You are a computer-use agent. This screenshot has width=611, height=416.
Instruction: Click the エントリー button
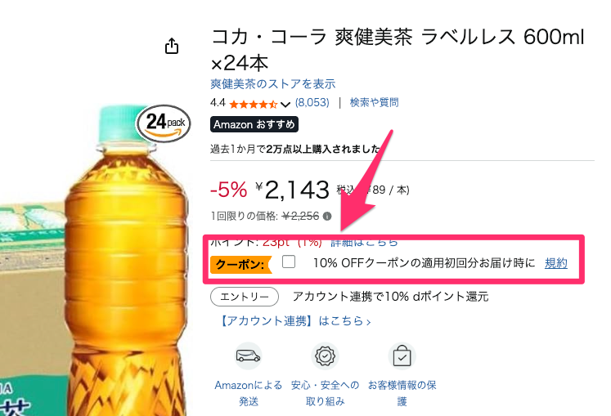[245, 296]
